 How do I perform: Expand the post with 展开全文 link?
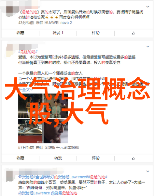tap(26, 90)
